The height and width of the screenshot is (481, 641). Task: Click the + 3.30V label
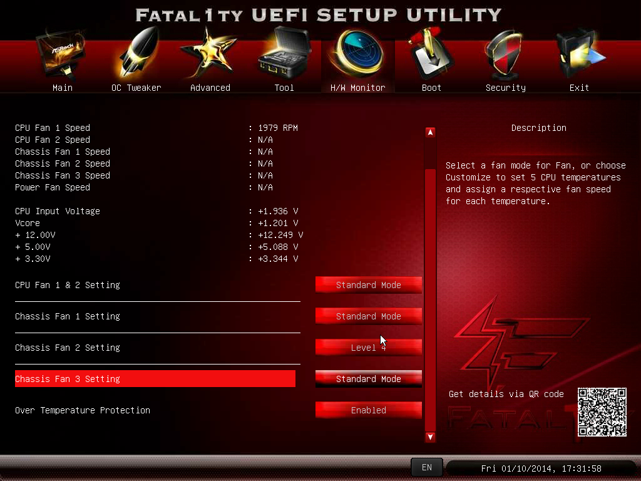click(x=33, y=259)
